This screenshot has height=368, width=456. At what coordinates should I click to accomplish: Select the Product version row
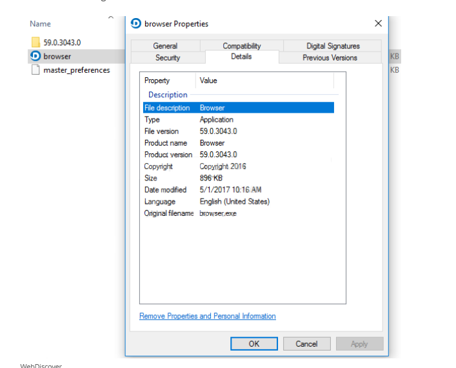coord(239,155)
